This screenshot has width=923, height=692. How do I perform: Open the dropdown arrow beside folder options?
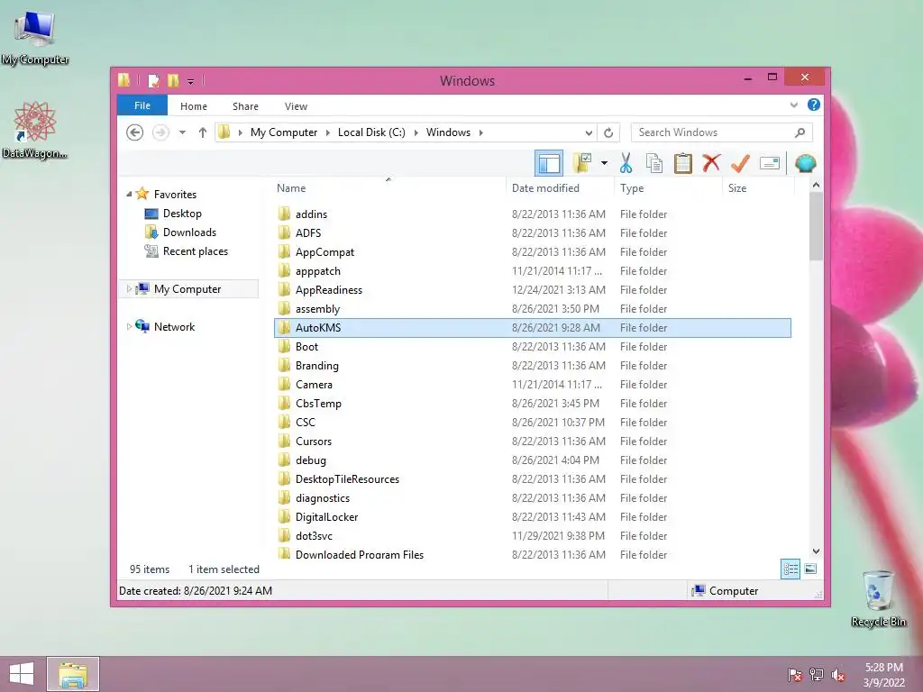(x=604, y=163)
